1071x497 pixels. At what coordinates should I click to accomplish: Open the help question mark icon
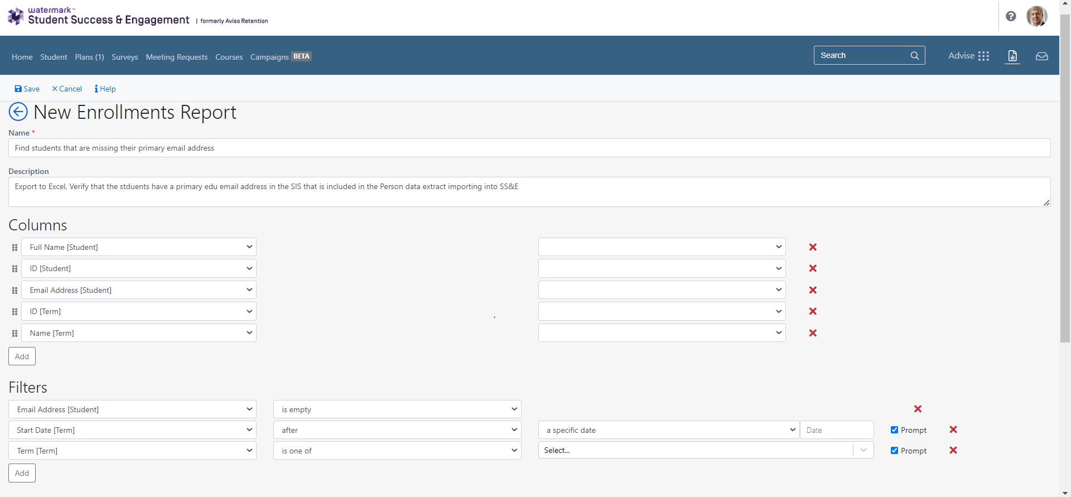tap(1011, 16)
